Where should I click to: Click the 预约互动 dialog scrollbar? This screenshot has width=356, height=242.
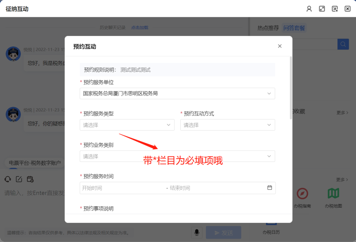tap(291, 88)
